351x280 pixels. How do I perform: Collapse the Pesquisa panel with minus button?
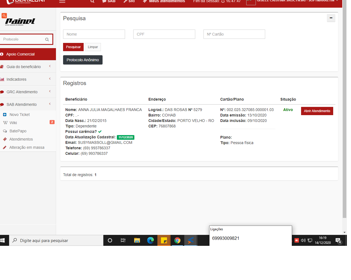[x=331, y=18]
